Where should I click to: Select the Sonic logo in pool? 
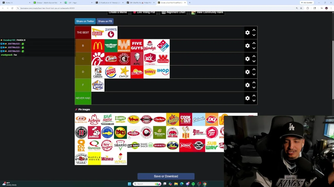click(x=186, y=145)
